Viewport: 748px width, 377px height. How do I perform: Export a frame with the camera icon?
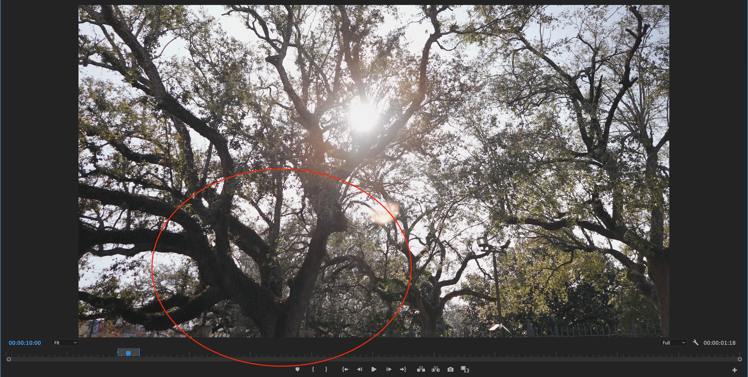tap(450, 369)
